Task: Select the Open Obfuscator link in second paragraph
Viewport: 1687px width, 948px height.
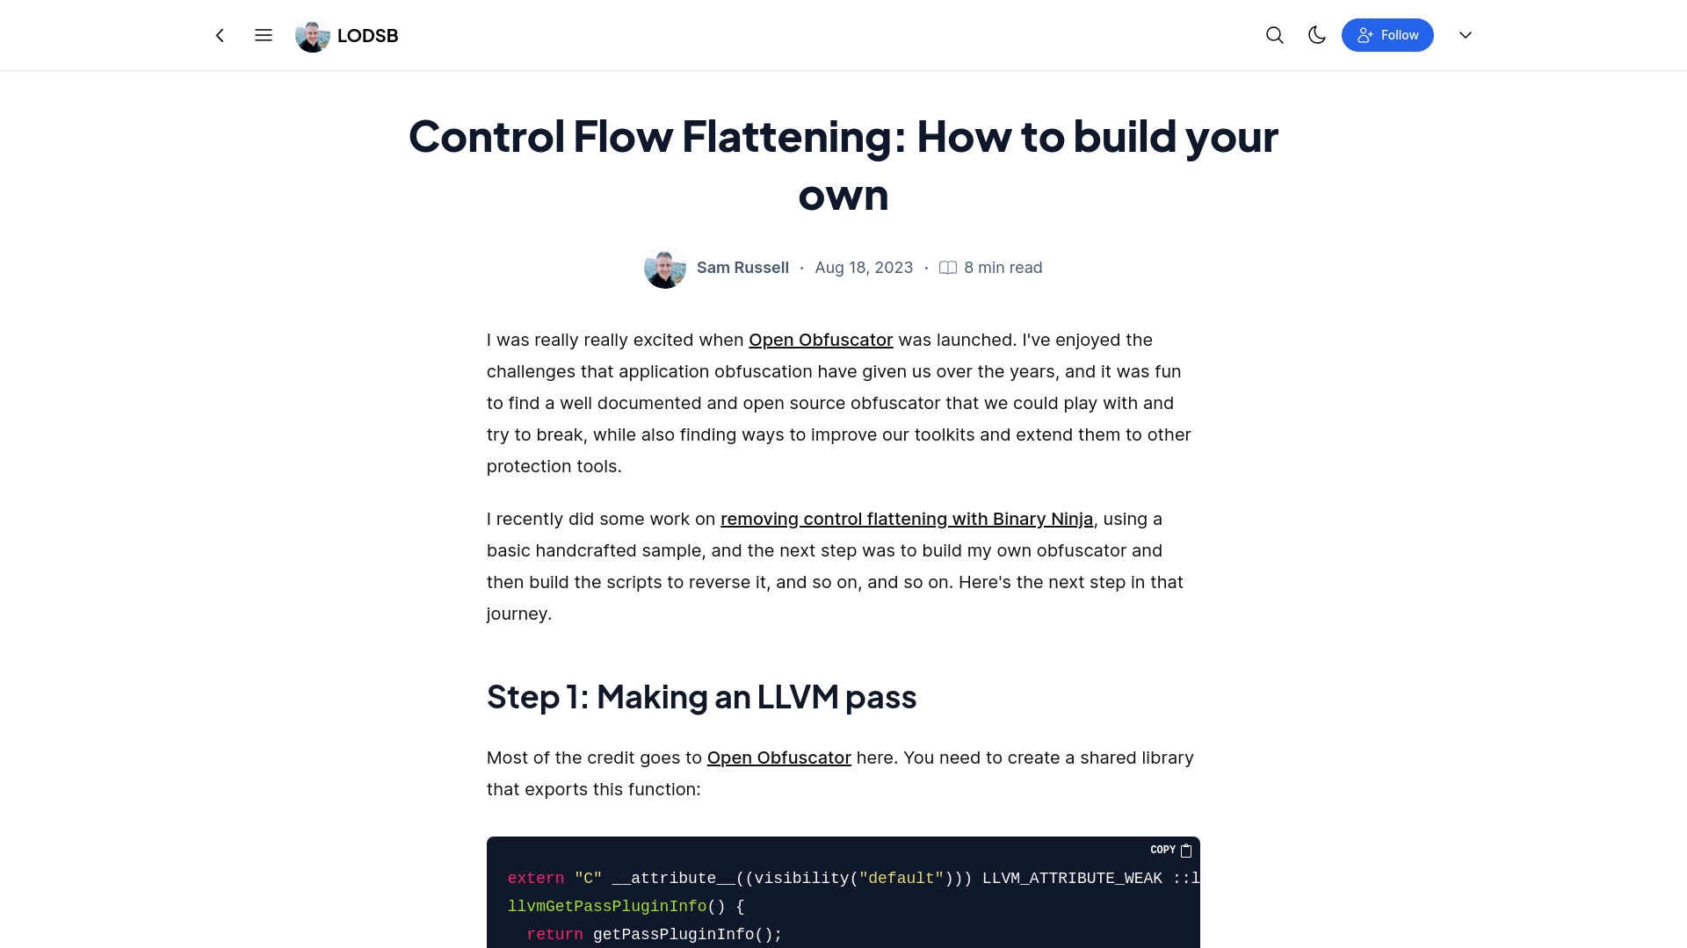Action: click(778, 757)
